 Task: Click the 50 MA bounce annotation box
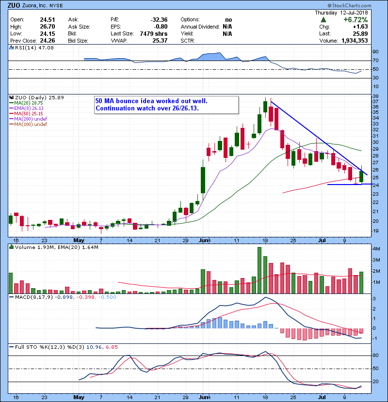click(x=166, y=105)
